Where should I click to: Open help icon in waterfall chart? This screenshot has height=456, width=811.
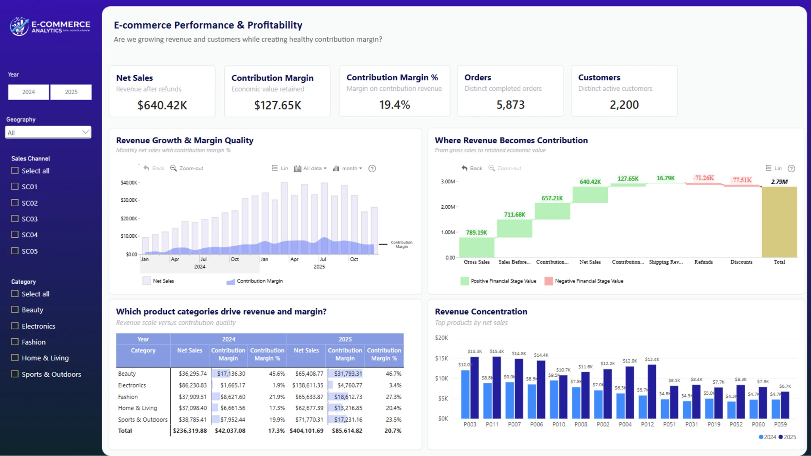pos(792,168)
